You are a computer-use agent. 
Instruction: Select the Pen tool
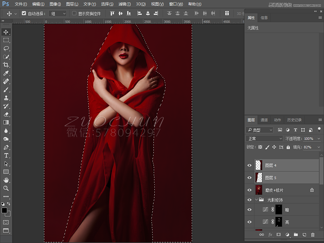(x=6, y=147)
